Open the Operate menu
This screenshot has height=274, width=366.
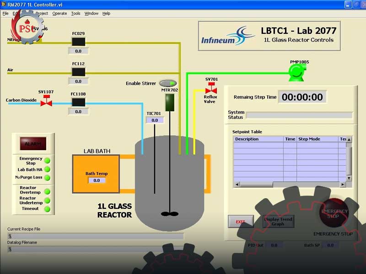click(x=59, y=14)
